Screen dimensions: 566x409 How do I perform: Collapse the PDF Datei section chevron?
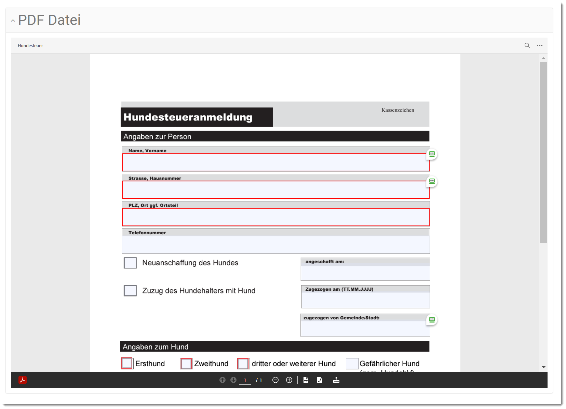pos(13,21)
